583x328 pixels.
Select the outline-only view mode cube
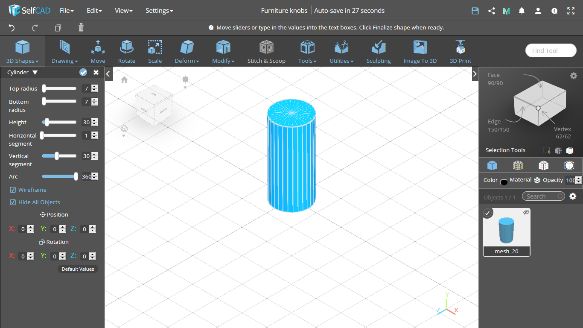(569, 165)
